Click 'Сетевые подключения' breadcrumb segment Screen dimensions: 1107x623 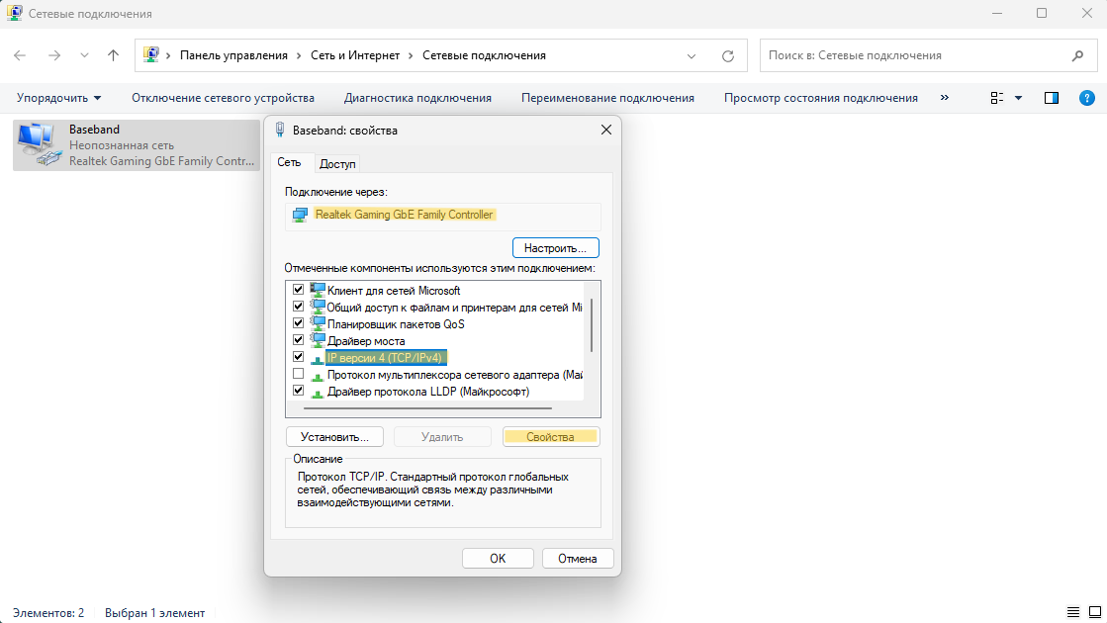(x=485, y=55)
